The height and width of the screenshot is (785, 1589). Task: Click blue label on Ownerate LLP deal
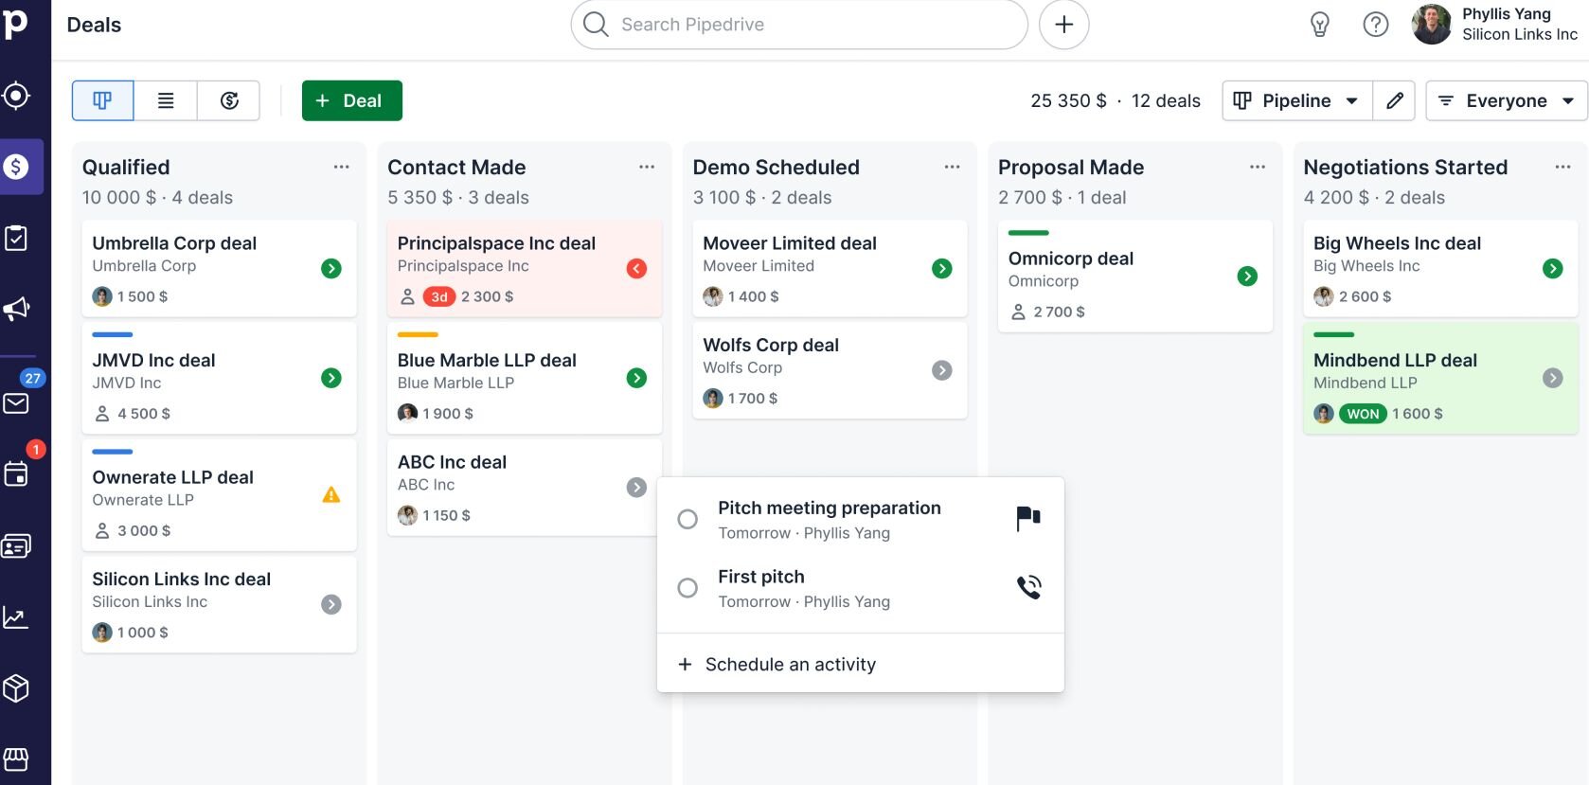coord(113,452)
